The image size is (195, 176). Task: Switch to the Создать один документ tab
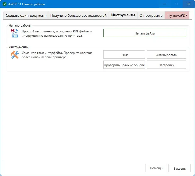[x=26, y=15]
